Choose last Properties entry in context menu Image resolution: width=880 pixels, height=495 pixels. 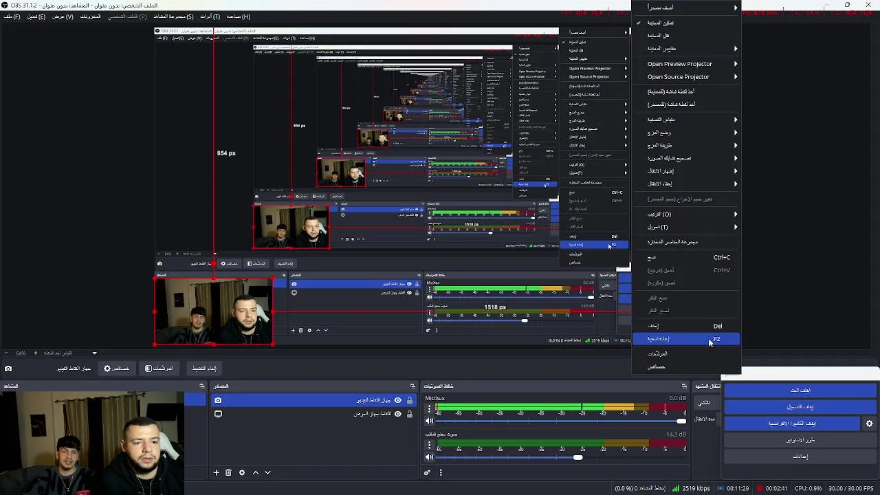(x=686, y=367)
